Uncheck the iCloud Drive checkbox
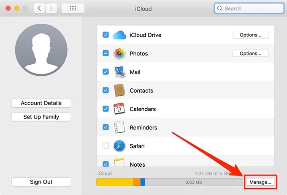287x195 pixels. click(106, 35)
